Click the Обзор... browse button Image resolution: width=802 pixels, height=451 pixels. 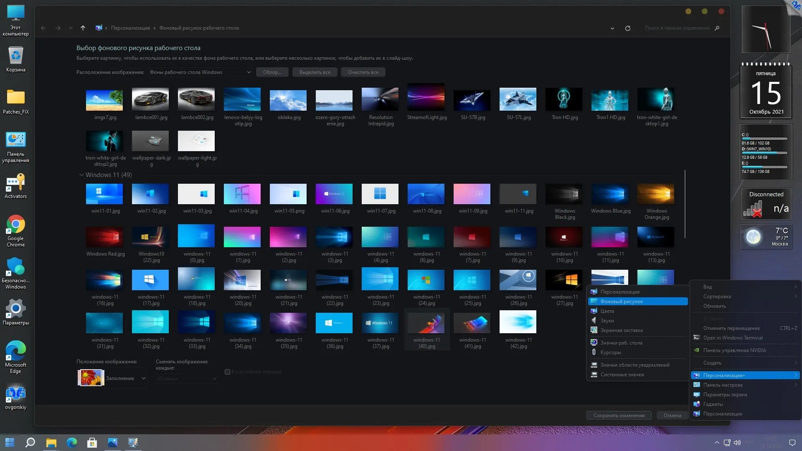(x=272, y=72)
